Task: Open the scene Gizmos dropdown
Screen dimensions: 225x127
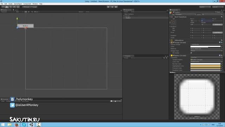Action: (81, 12)
